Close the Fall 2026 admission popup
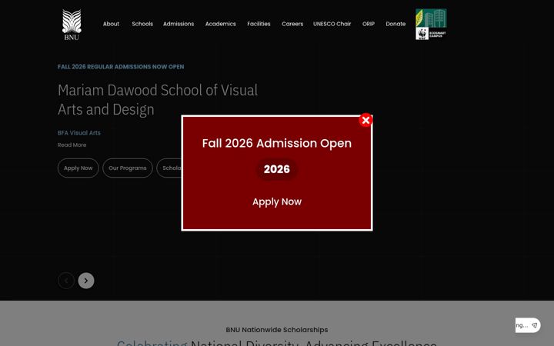Viewport: 554px width, 346px height. [365, 120]
